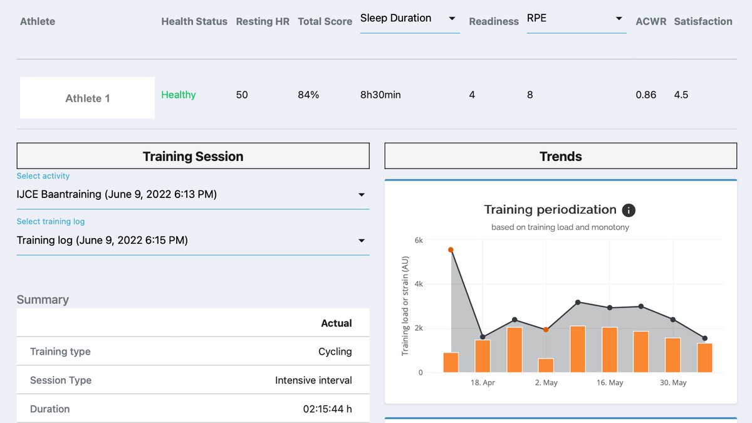
Task: Click the ACWR column header
Action: 651,21
